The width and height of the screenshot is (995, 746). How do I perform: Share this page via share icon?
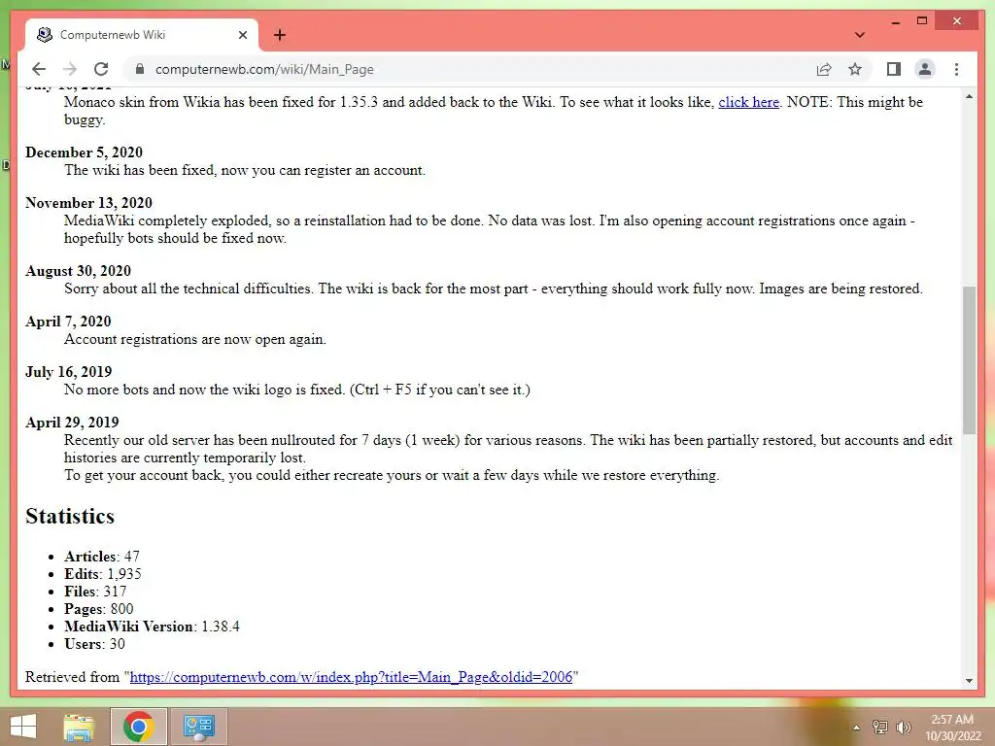[x=824, y=69]
